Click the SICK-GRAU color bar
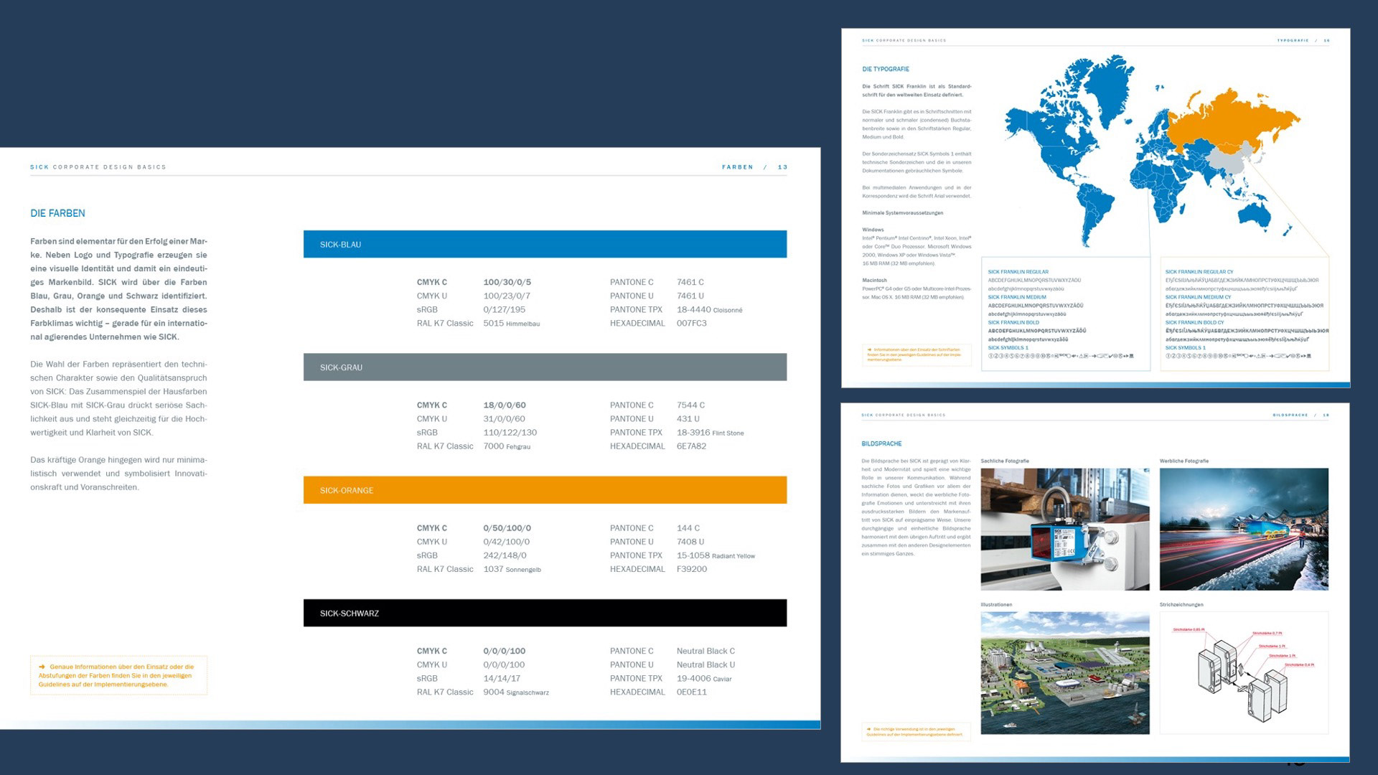Image resolution: width=1378 pixels, height=775 pixels. [545, 367]
